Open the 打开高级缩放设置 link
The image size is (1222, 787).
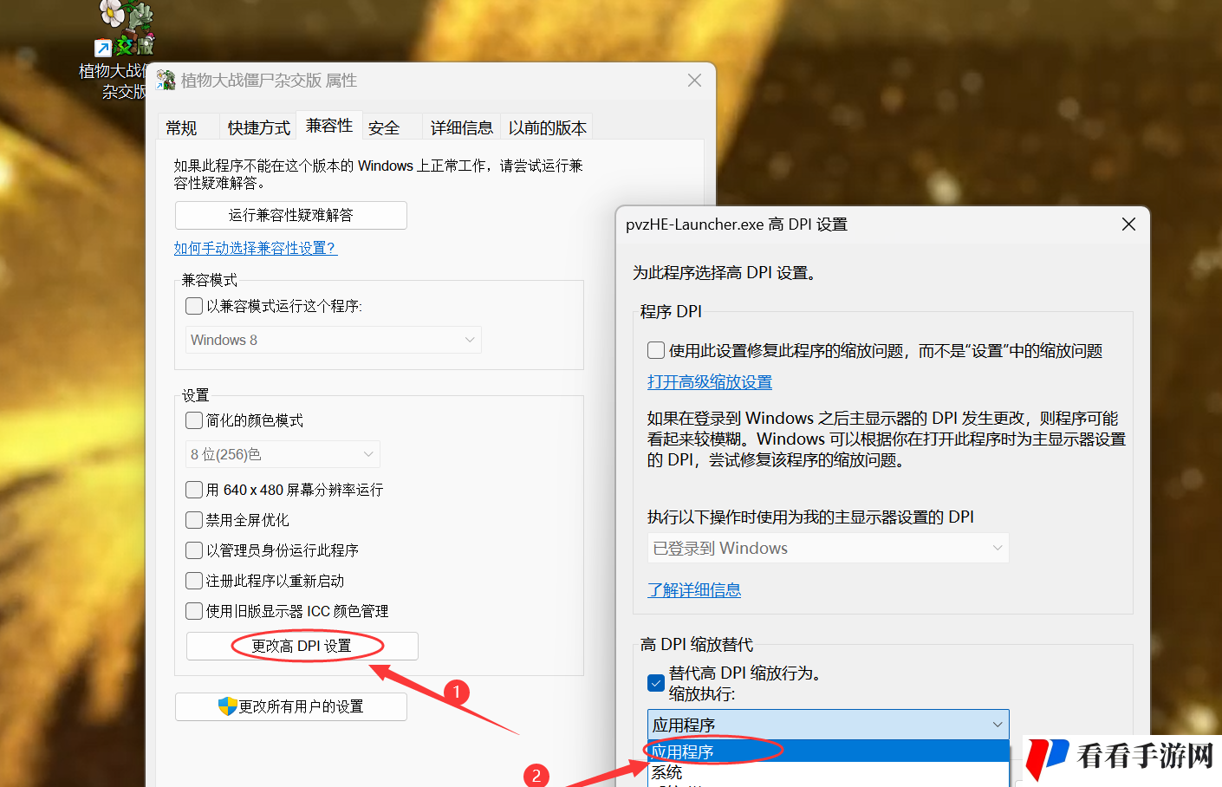tap(710, 382)
